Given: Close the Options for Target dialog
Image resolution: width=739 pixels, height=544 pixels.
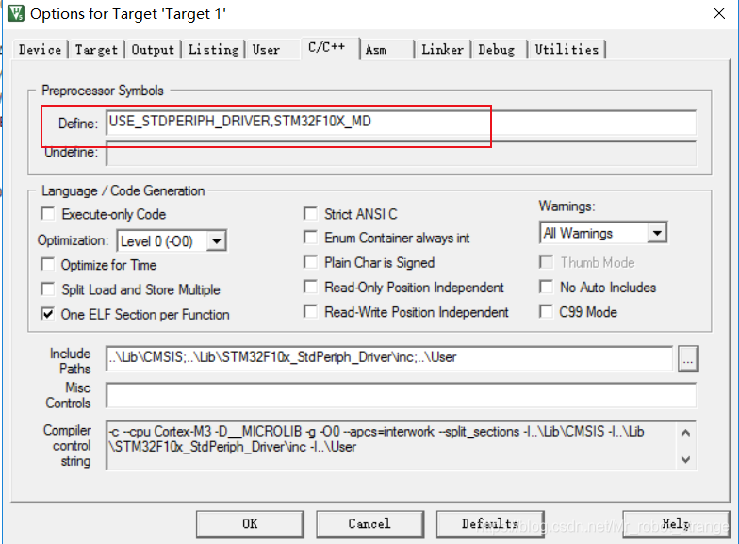Looking at the screenshot, I should [x=718, y=13].
